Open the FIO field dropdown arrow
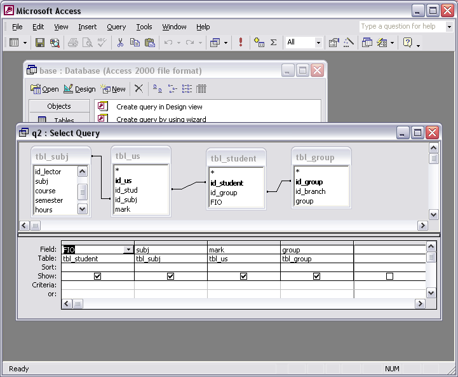 pyautogui.click(x=129, y=250)
